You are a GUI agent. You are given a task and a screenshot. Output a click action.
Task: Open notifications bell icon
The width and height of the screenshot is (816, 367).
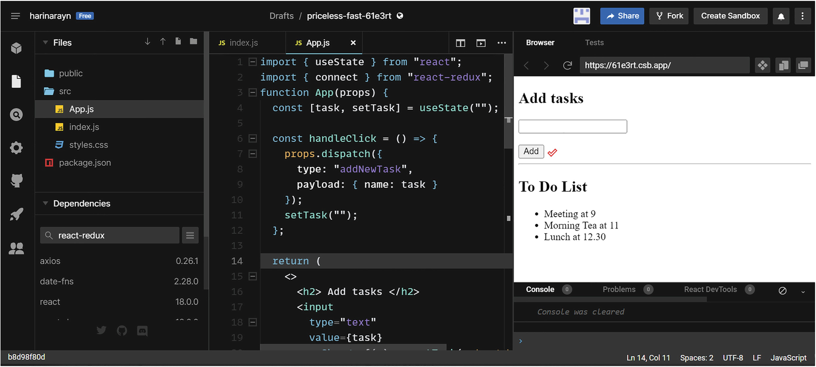pyautogui.click(x=781, y=16)
